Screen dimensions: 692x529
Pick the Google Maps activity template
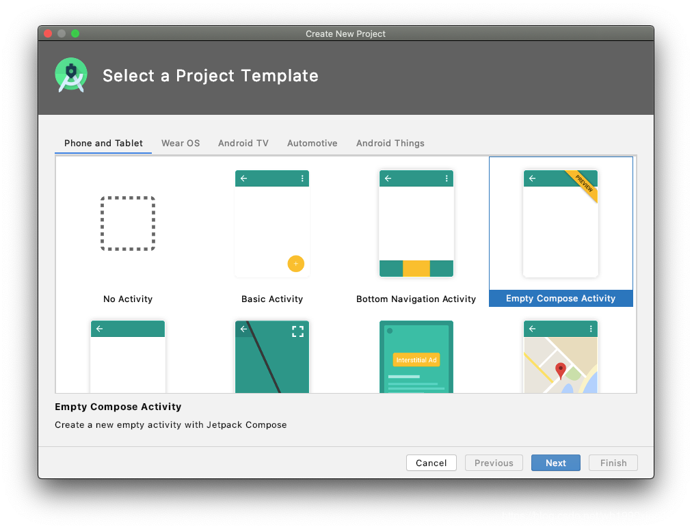pyautogui.click(x=561, y=357)
